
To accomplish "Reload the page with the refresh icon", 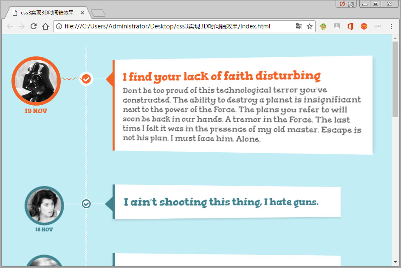I will pyautogui.click(x=34, y=26).
